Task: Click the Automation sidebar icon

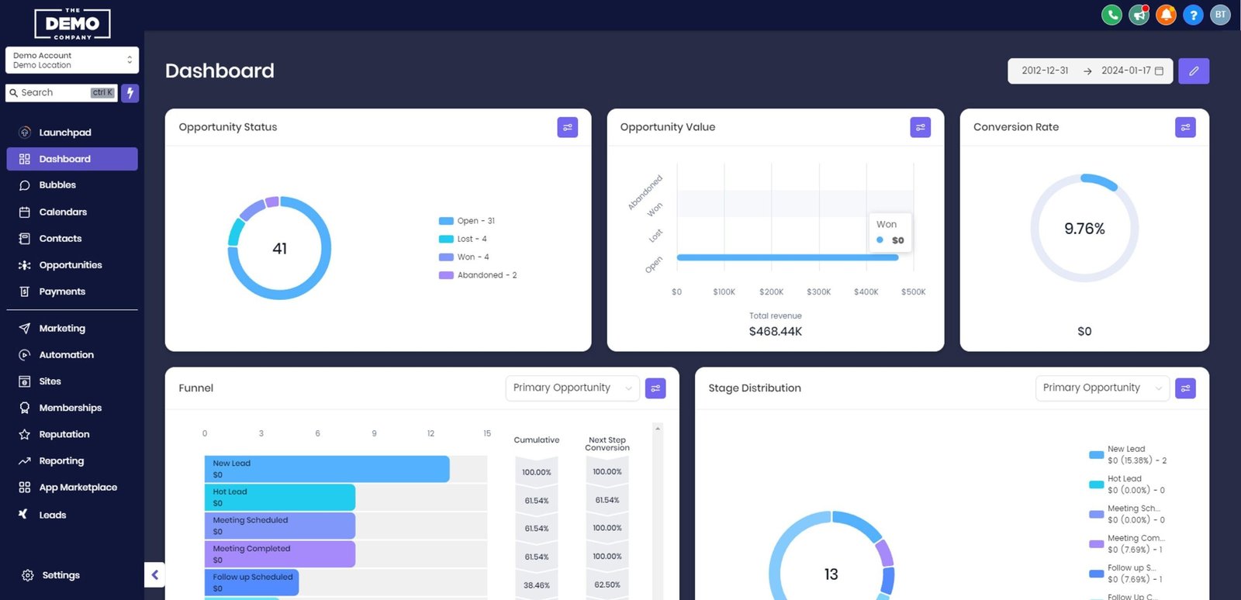Action: click(25, 355)
